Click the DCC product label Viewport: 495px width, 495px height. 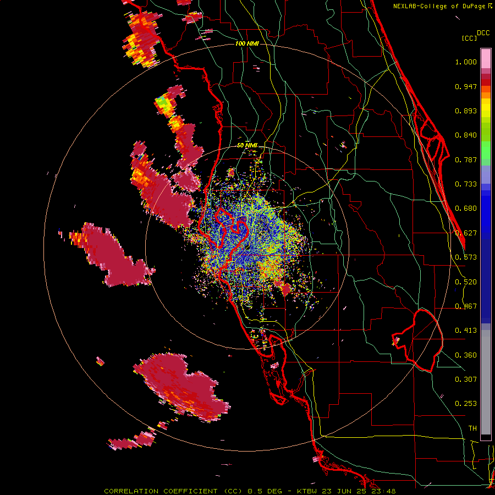[x=483, y=33]
